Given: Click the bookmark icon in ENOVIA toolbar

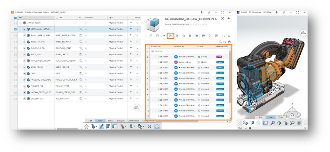Looking at the screenshot, I should coord(108,126).
